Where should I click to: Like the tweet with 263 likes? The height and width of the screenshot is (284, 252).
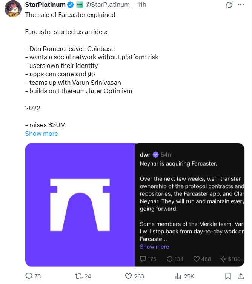(x=129, y=276)
